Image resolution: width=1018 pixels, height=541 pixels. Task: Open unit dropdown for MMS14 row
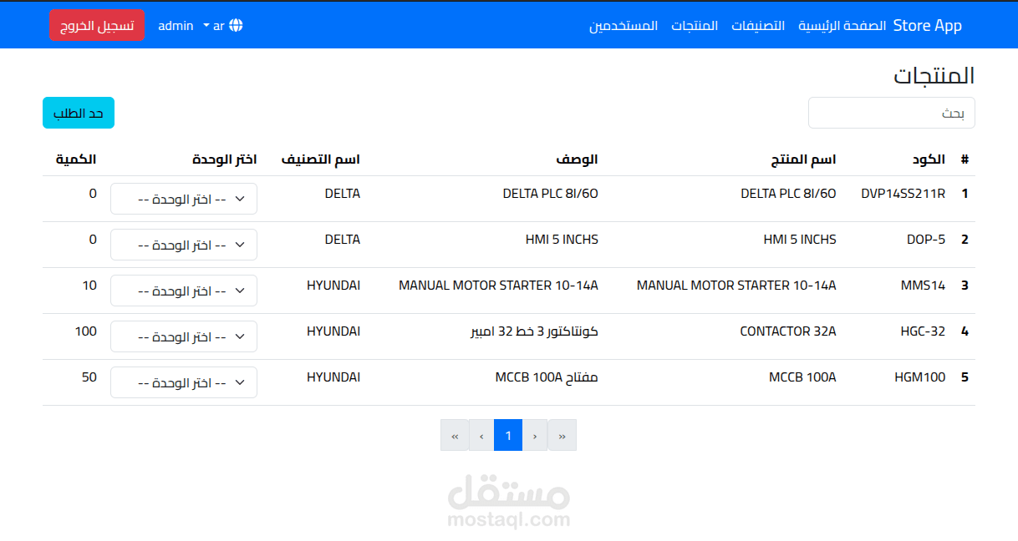pyautogui.click(x=184, y=291)
